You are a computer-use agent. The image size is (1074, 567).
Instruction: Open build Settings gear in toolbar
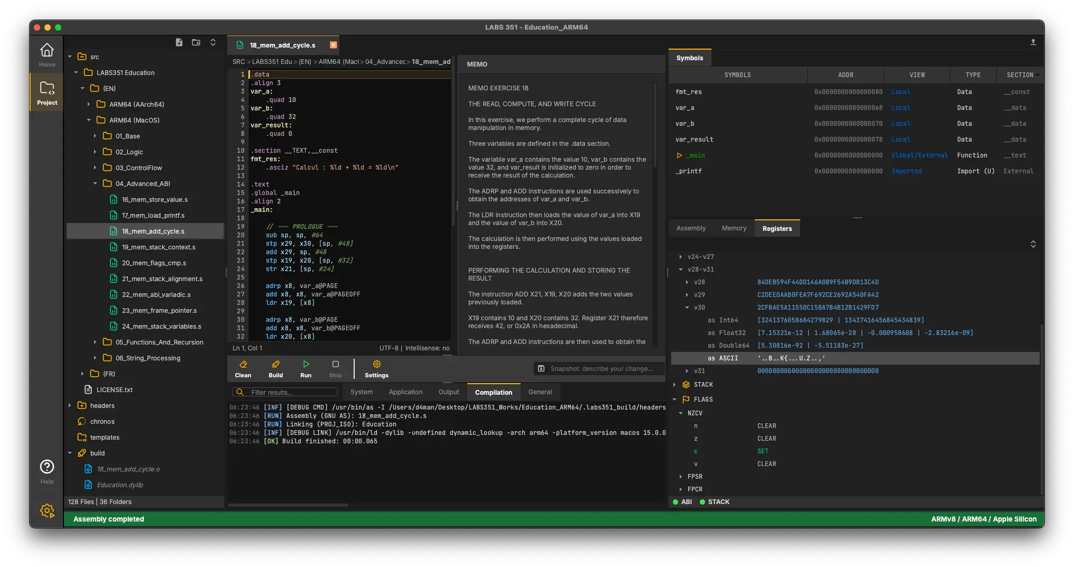pos(377,364)
